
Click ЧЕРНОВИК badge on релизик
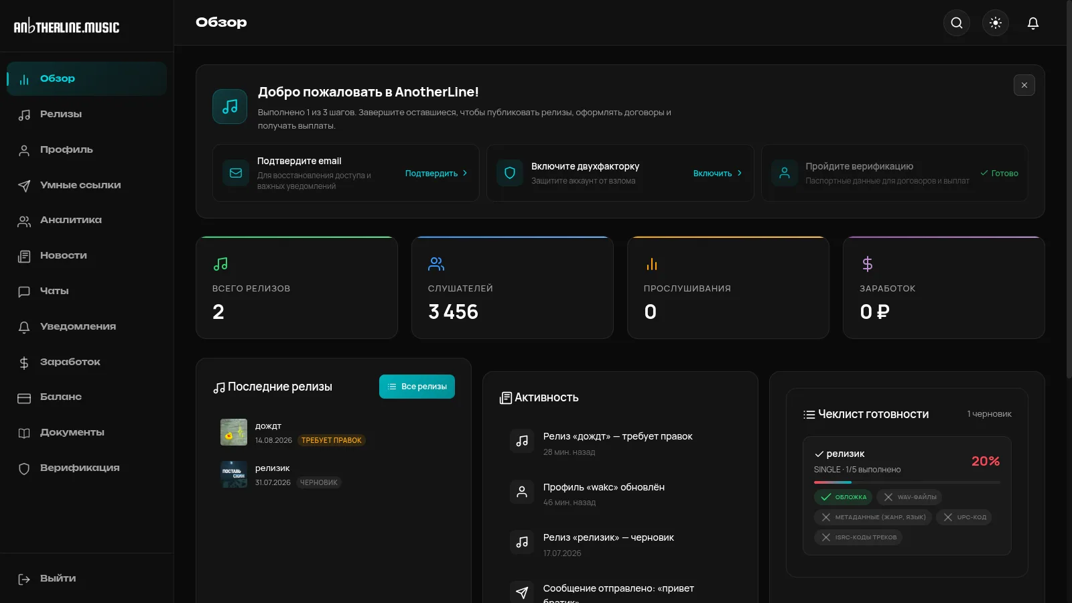[319, 482]
